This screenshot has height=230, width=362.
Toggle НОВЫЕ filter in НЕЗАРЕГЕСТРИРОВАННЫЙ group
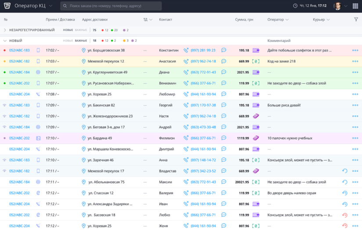[x=68, y=30]
